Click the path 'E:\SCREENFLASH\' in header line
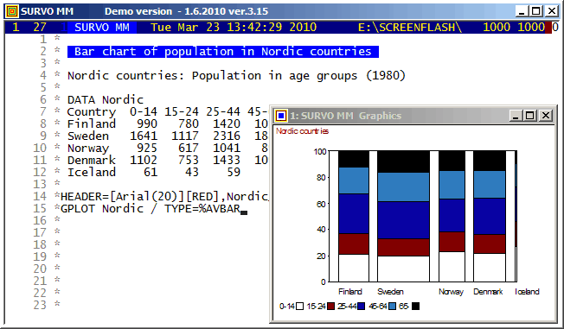The width and height of the screenshot is (564, 329). point(410,28)
